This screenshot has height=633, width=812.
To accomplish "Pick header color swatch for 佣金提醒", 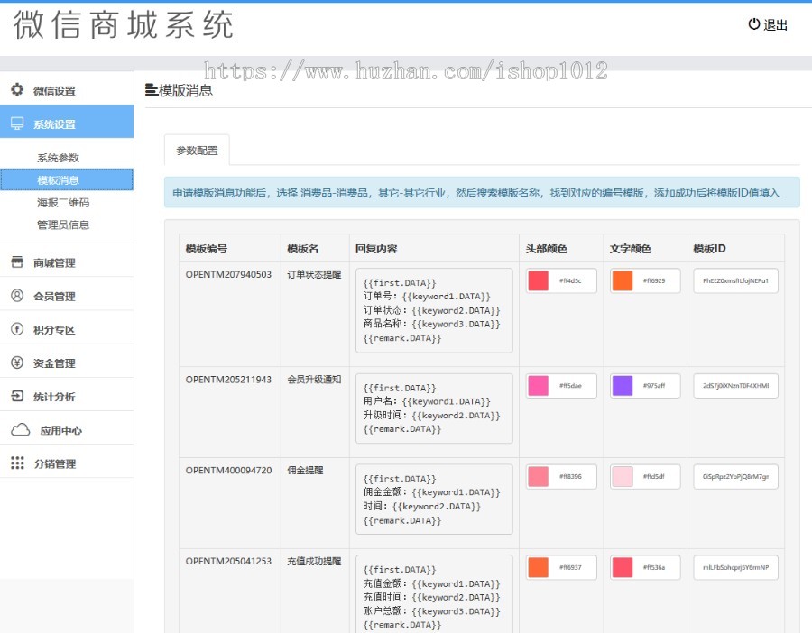I will click(538, 476).
